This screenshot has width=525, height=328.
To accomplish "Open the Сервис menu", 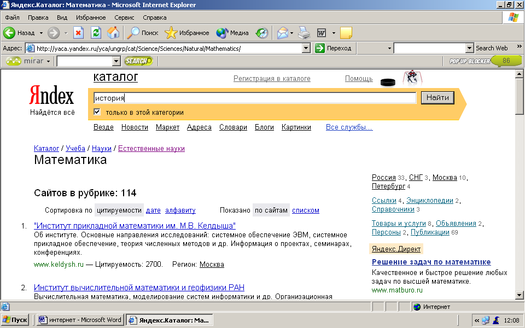I will coord(124,17).
